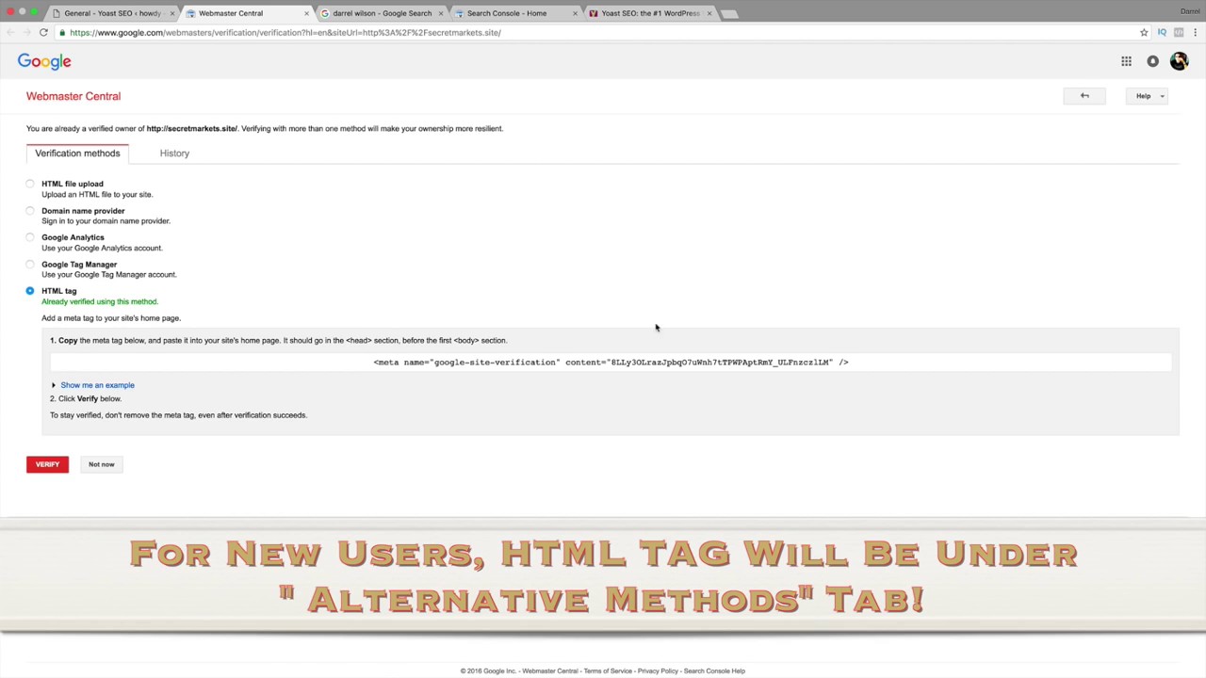Open the Google notifications bell
Image resolution: width=1206 pixels, height=678 pixels.
[x=1152, y=61]
